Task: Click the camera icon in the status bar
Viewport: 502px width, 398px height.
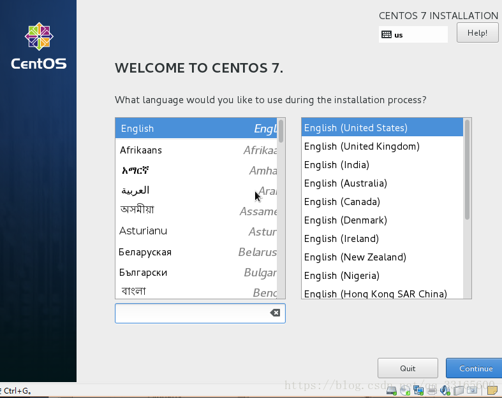Action: click(472, 390)
